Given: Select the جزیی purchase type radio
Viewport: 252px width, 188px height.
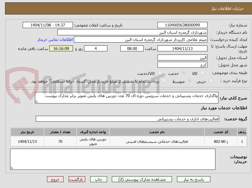Looking at the screenshot, I should click(211, 81).
